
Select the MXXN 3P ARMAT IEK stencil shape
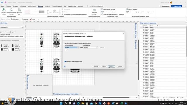[x=6, y=49]
